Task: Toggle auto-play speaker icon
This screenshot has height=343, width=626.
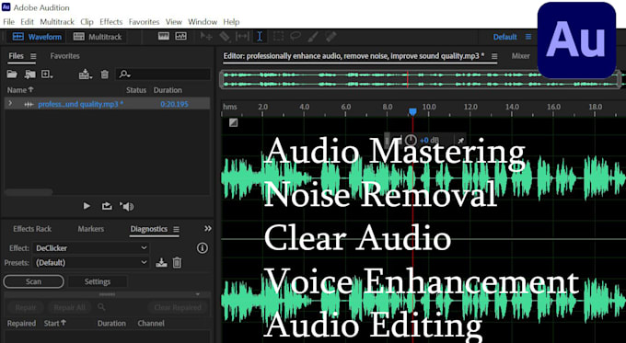Action: [126, 206]
